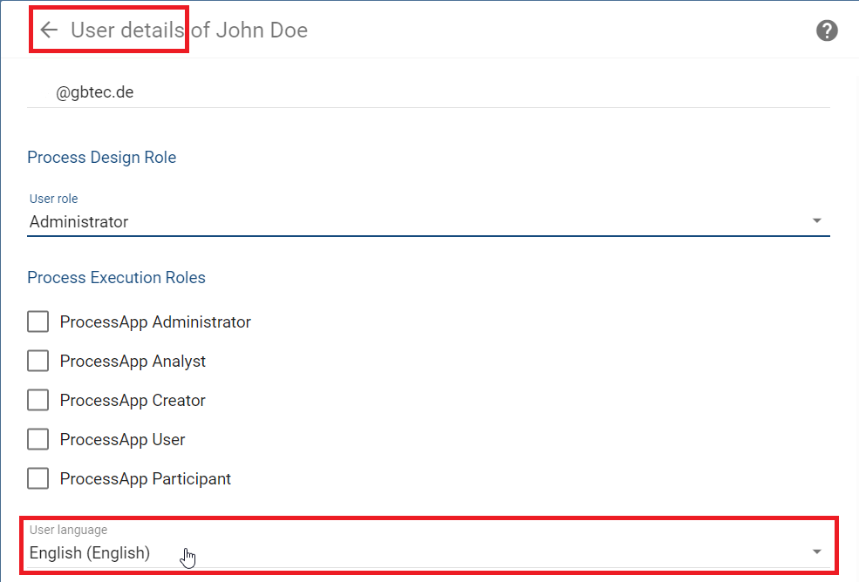Screen dimensions: 859x582
Task: Enable the ProcessApp Administrator role
Action: click(37, 321)
